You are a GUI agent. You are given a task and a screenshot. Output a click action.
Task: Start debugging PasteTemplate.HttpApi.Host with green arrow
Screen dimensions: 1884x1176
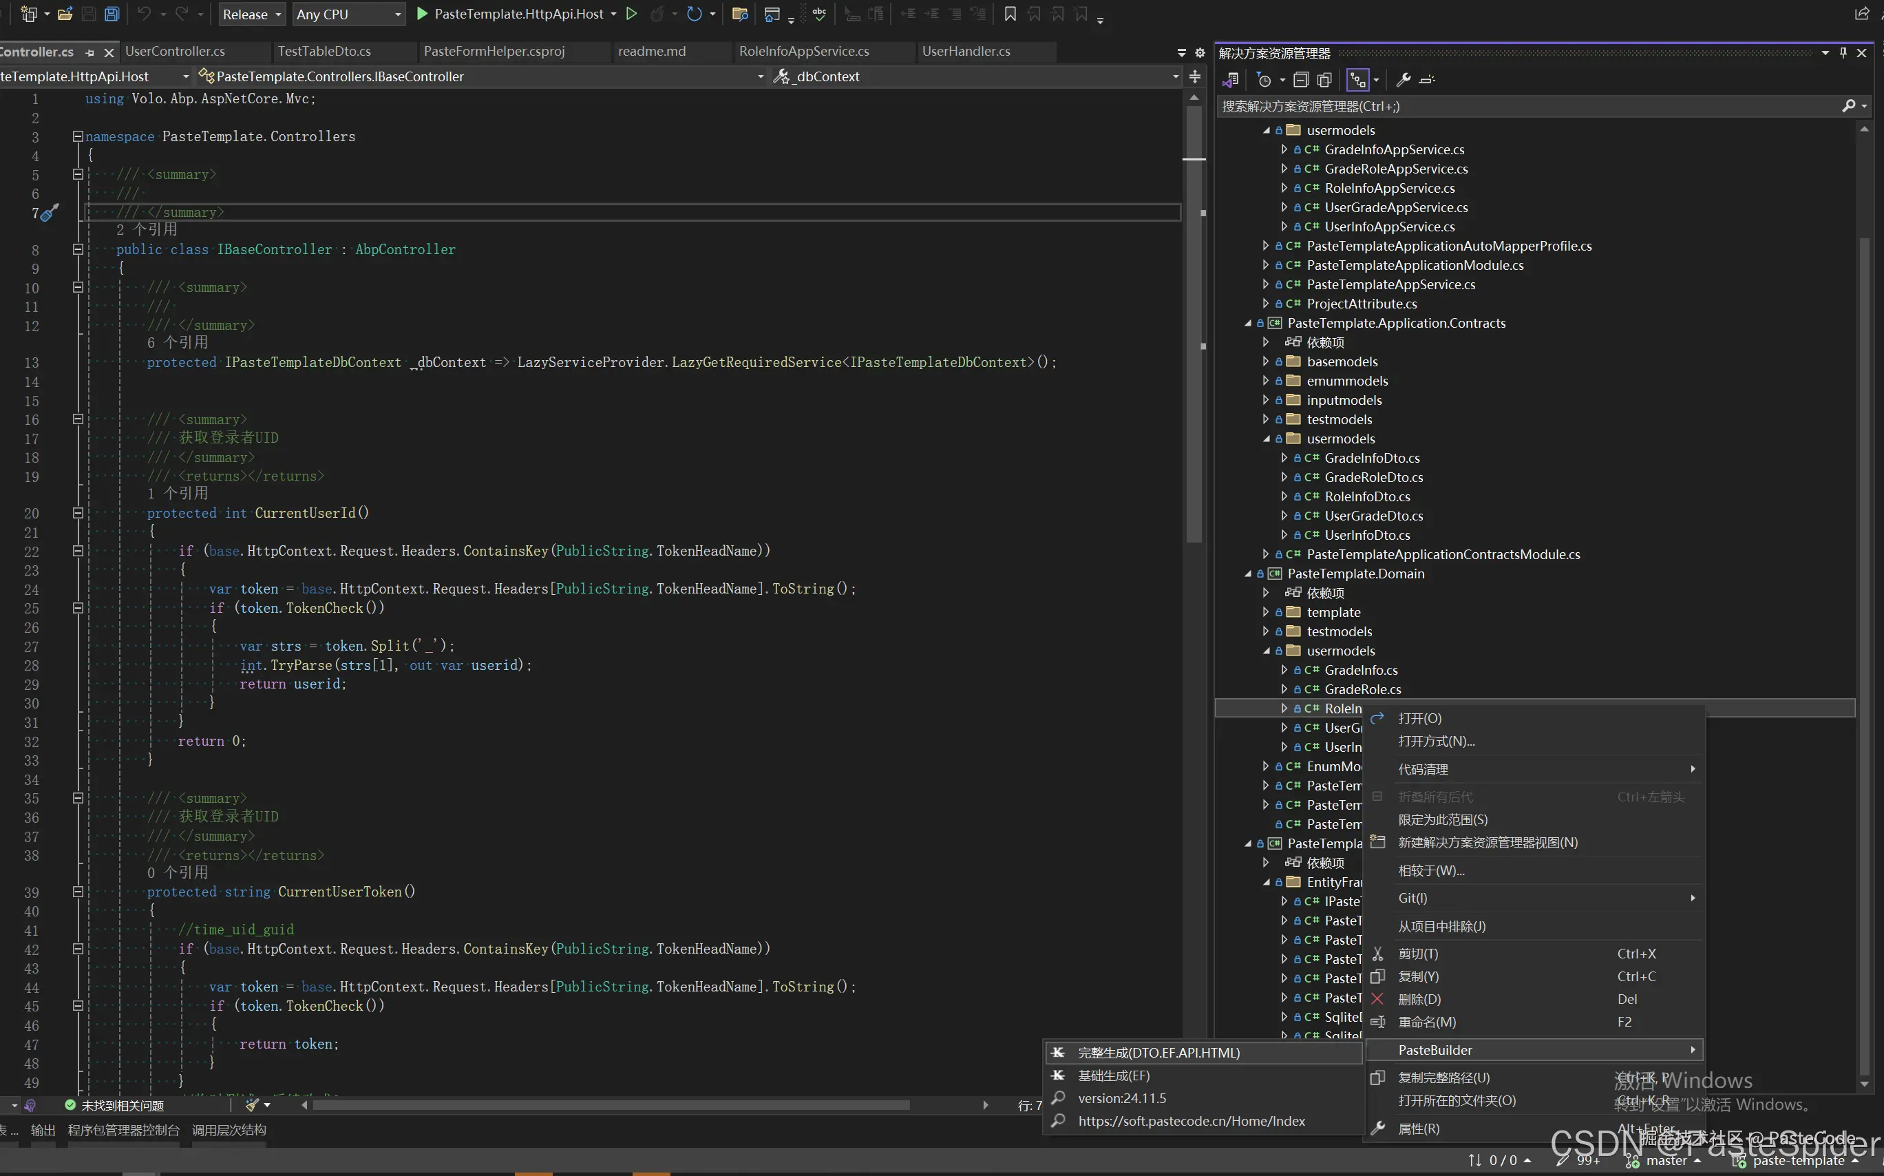point(422,14)
